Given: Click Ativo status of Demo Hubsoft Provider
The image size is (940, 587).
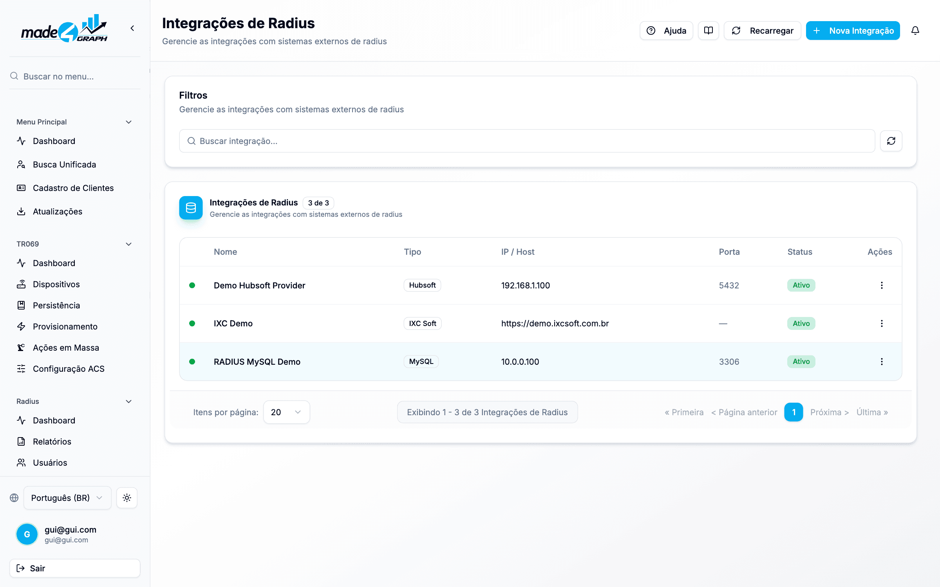Looking at the screenshot, I should pyautogui.click(x=801, y=285).
